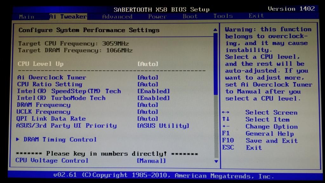Select Intel(R) SpeedStep(TM) Tech option
Viewport: 325px width, 183px height.
(x=69, y=91)
